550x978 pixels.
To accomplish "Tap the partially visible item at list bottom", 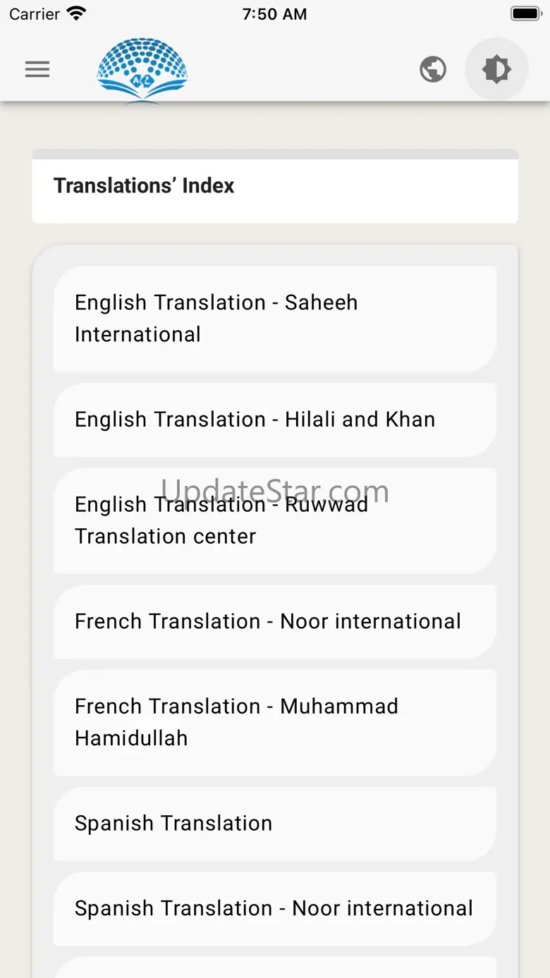I will coord(275,968).
